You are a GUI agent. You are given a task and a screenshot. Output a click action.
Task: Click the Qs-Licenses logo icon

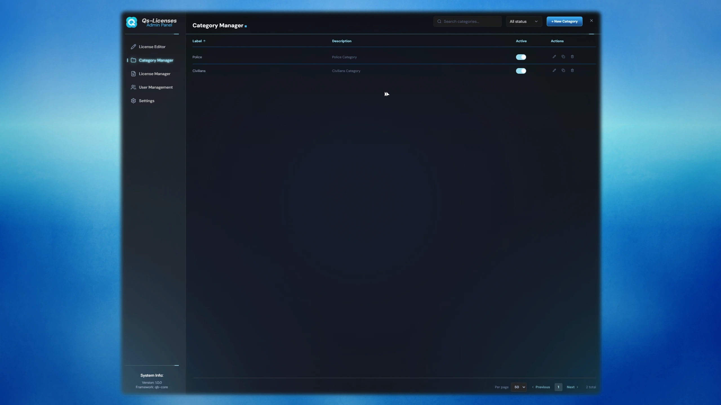[x=132, y=22]
